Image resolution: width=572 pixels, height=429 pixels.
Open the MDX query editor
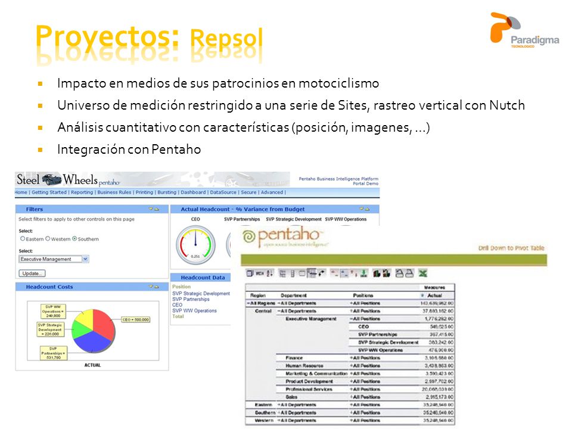click(260, 273)
